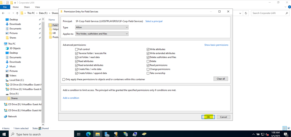This screenshot has height=137, width=291.
Task: Uncheck Write attributes permission
Action: point(148,49)
